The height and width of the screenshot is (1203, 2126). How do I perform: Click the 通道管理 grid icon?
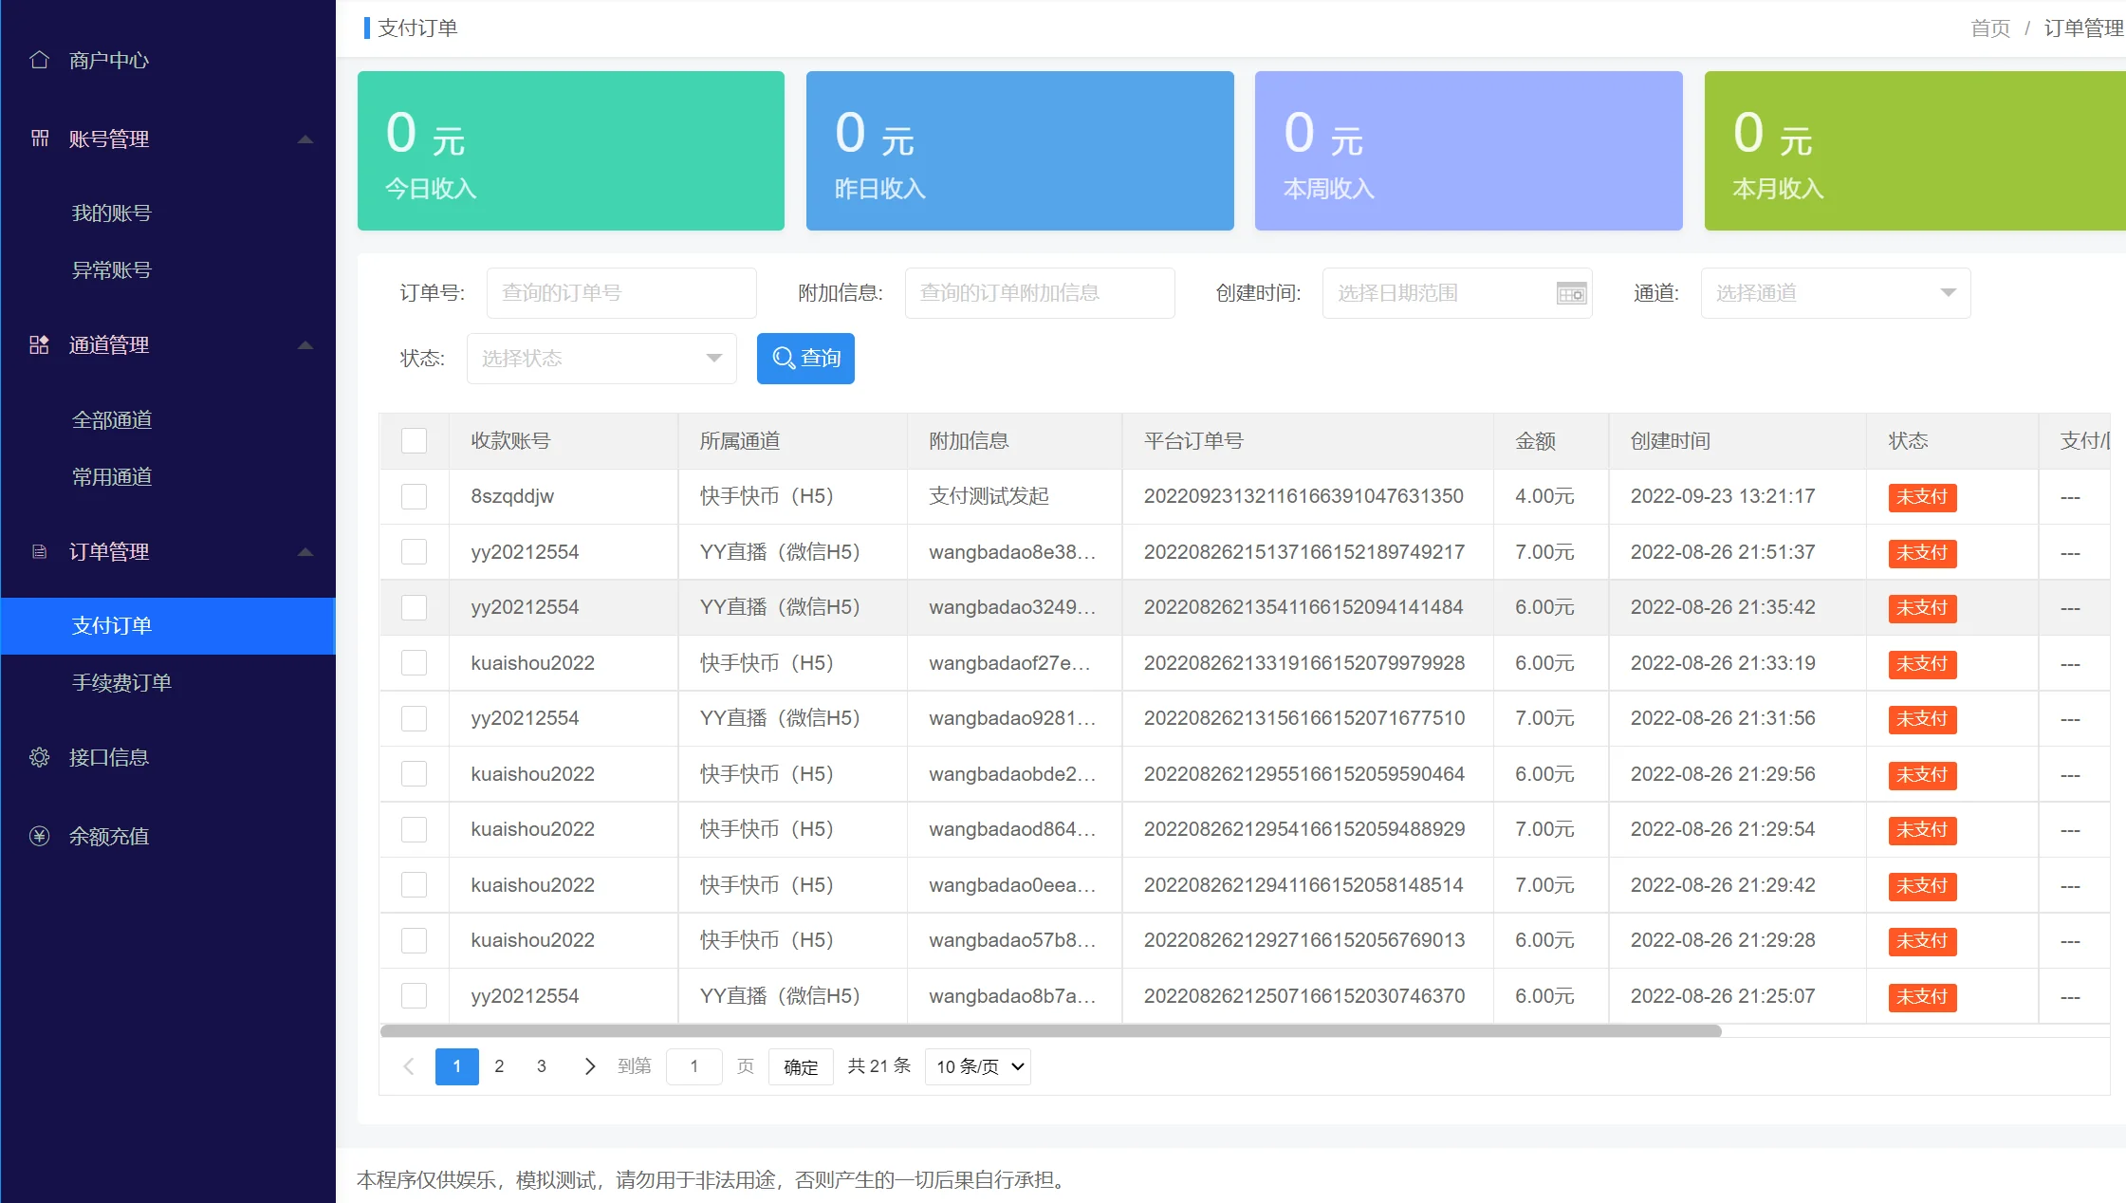[x=39, y=344]
